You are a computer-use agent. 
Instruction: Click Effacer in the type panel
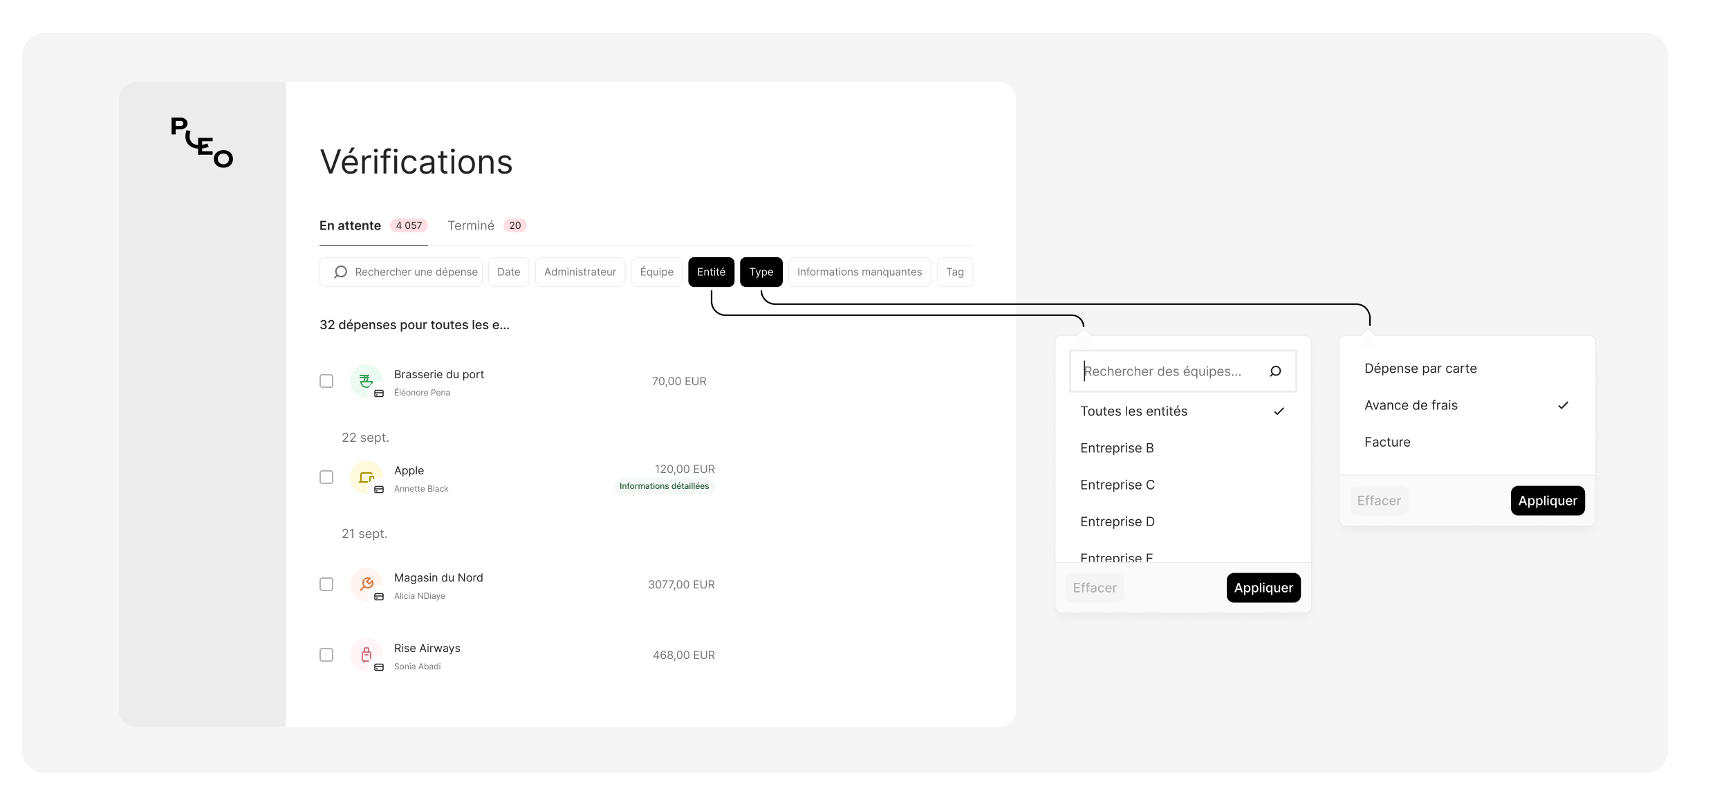pyautogui.click(x=1378, y=501)
